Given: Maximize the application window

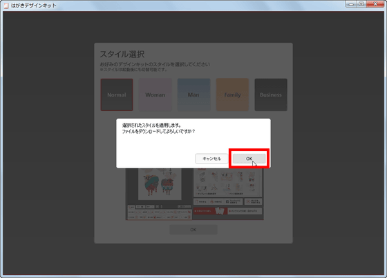Looking at the screenshot, I should pyautogui.click(x=361, y=4).
